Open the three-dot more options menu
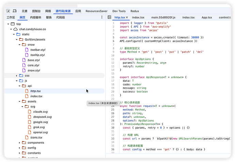Viewport: 235px width, 162px height. pos(102,17)
